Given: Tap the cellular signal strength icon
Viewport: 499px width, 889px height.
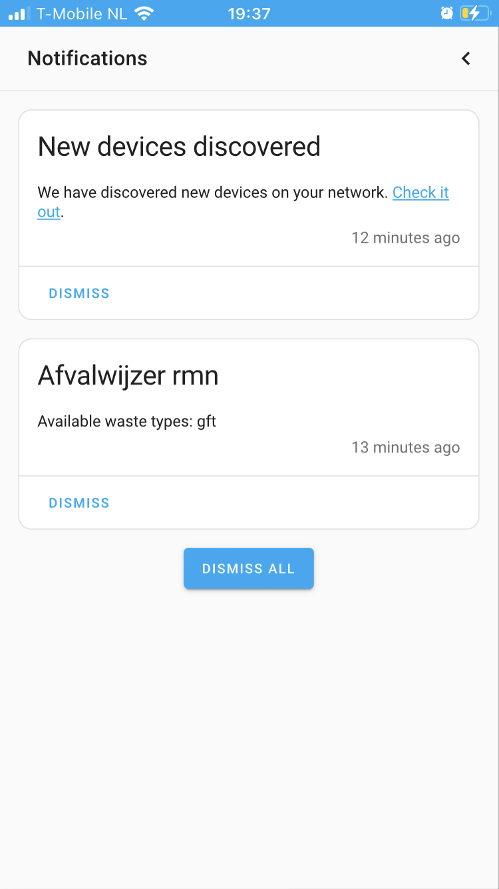Looking at the screenshot, I should [16, 13].
